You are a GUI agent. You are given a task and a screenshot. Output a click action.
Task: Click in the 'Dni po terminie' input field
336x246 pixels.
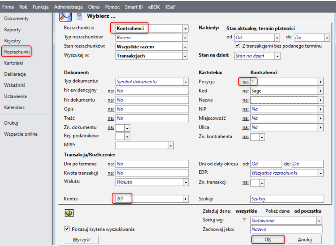[x=152, y=164]
